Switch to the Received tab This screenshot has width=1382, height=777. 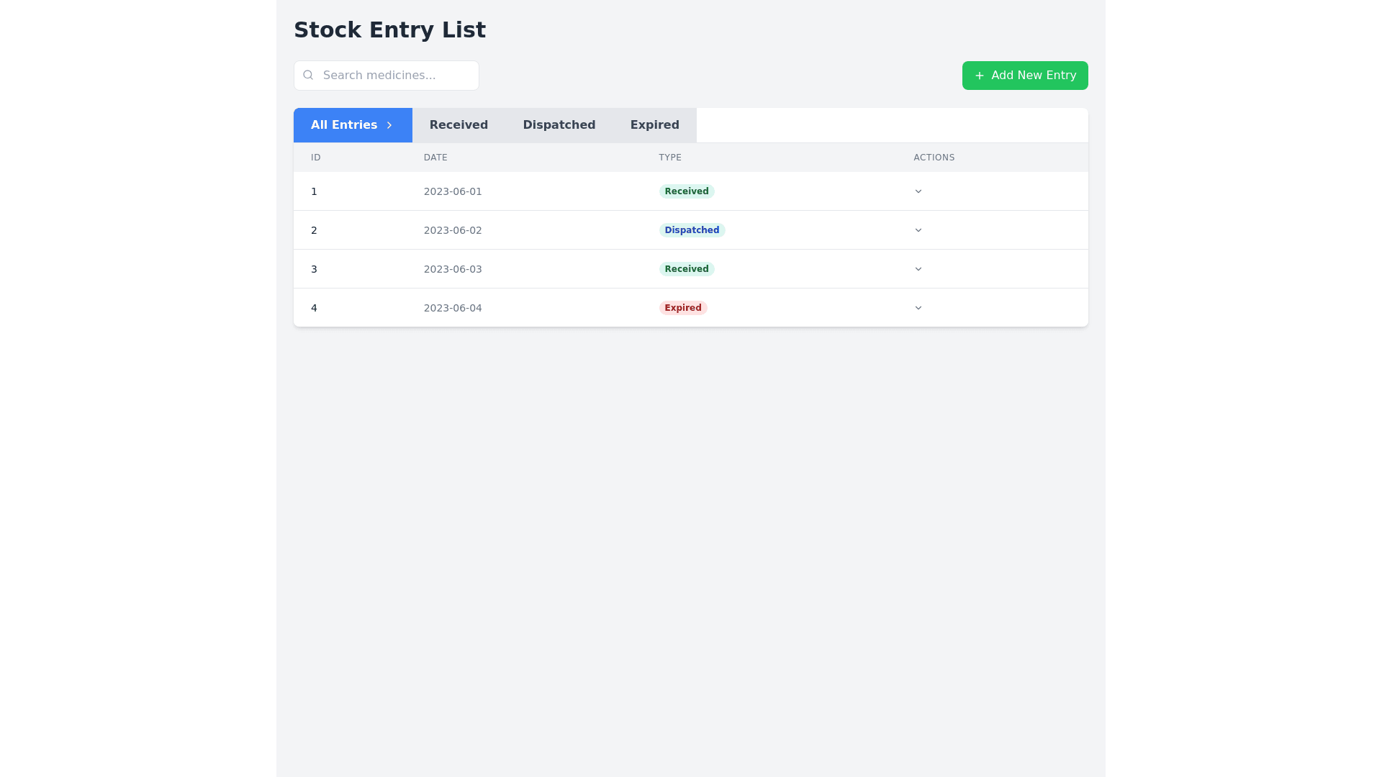[x=459, y=125]
